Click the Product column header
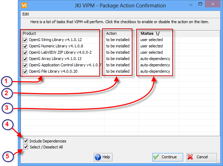223x166 pixels. 29,33
